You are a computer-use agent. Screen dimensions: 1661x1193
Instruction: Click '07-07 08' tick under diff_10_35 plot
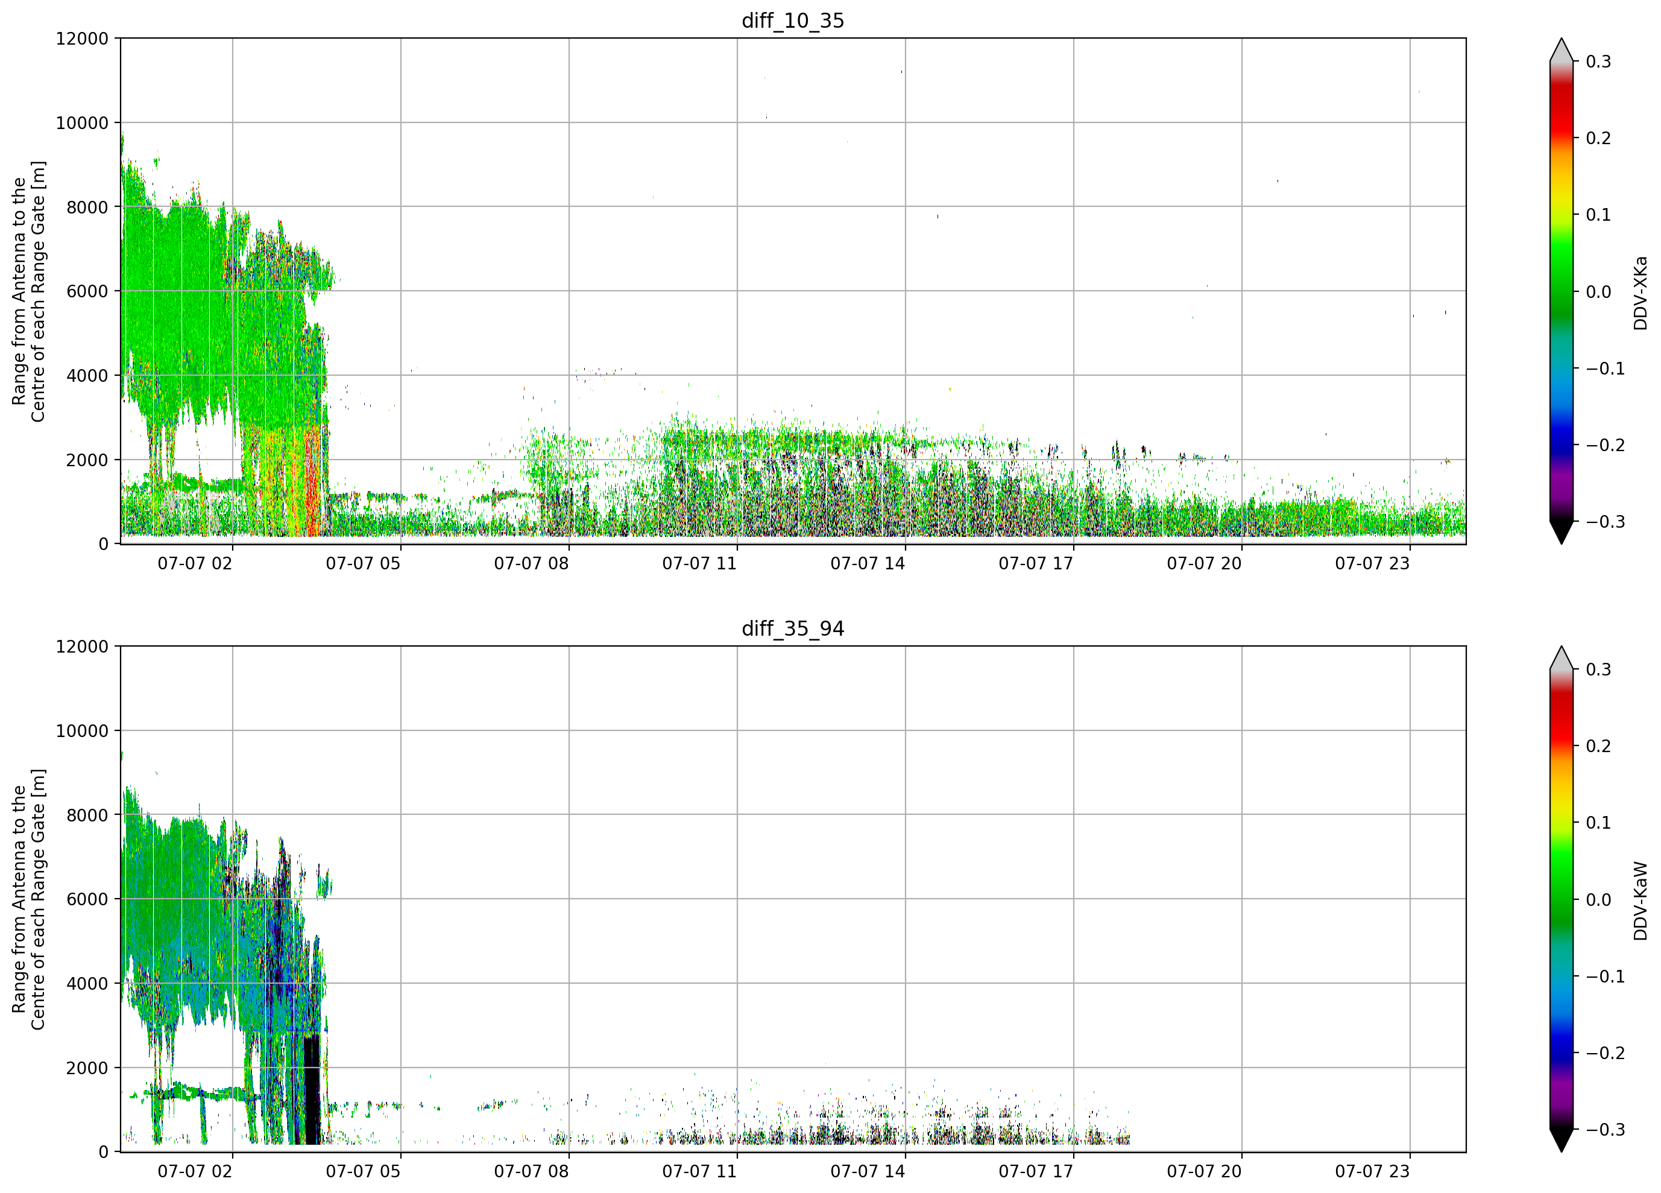[531, 563]
